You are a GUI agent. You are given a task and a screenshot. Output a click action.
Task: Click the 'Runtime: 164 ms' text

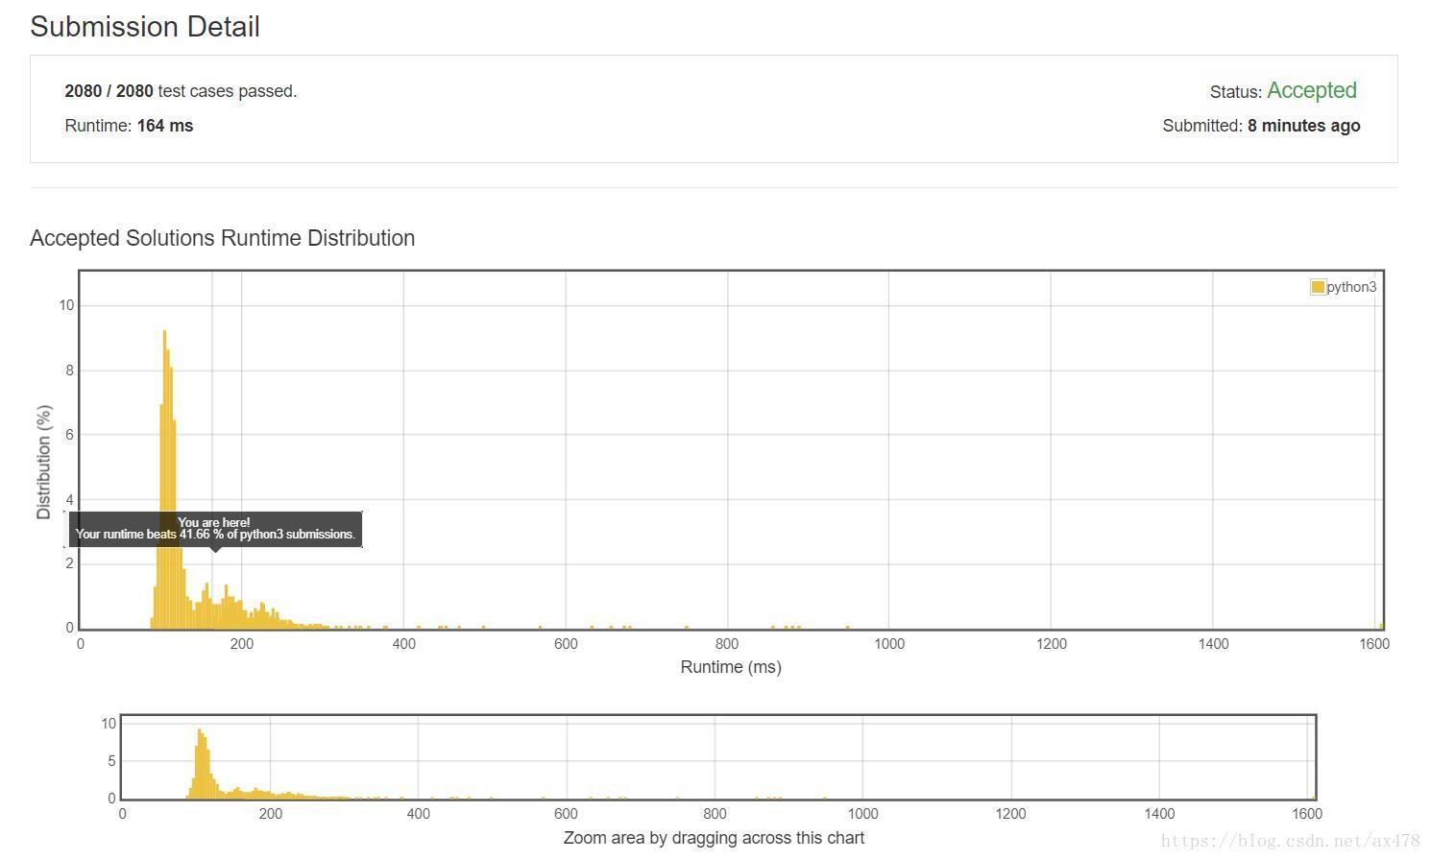(x=129, y=126)
